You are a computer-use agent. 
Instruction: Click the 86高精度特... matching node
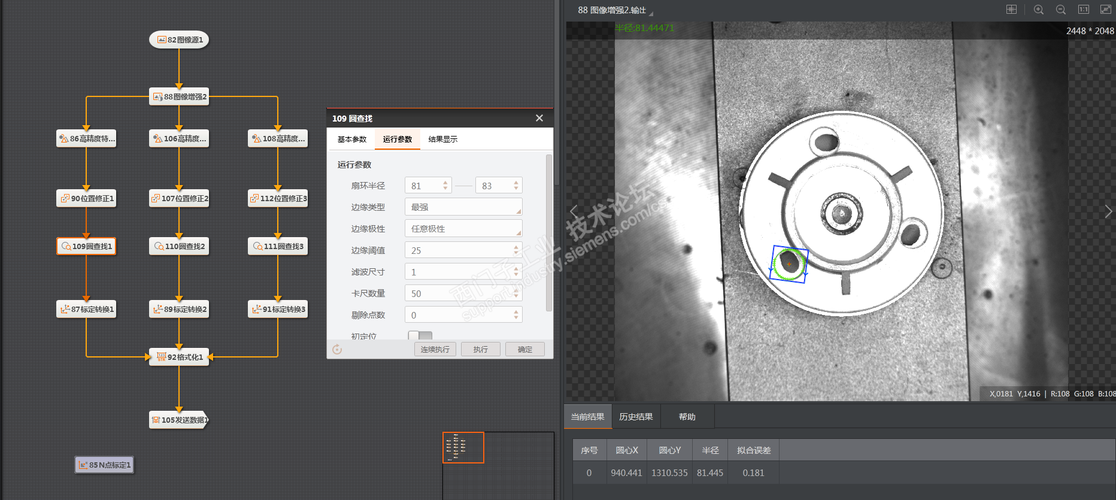click(86, 138)
